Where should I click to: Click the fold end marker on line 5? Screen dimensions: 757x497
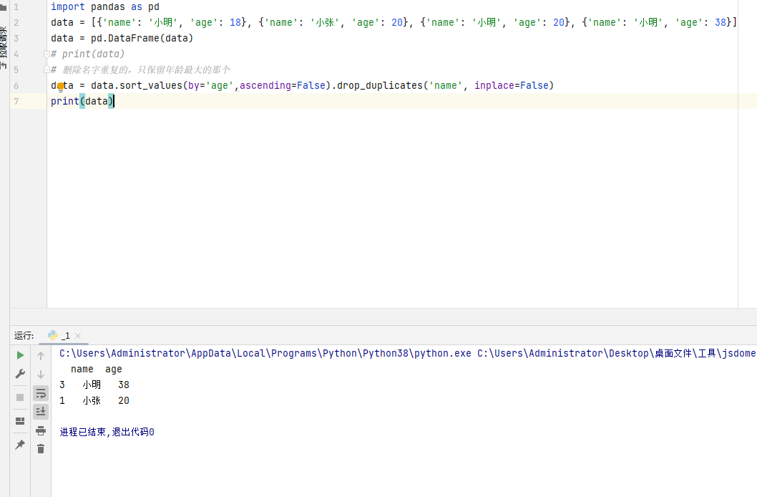pos(47,69)
